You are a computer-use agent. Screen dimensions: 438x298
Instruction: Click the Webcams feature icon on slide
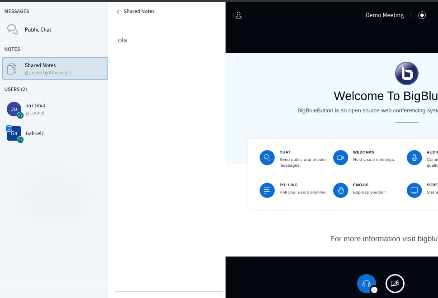click(x=340, y=158)
